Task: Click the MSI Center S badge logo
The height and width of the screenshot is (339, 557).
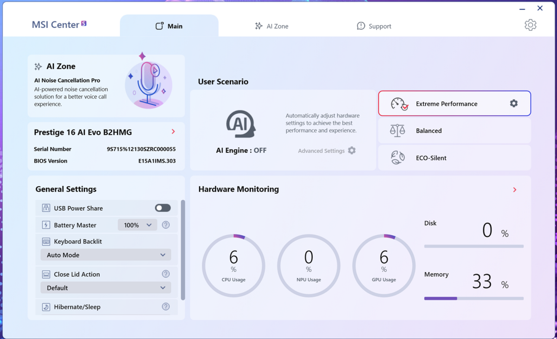Action: click(x=84, y=23)
